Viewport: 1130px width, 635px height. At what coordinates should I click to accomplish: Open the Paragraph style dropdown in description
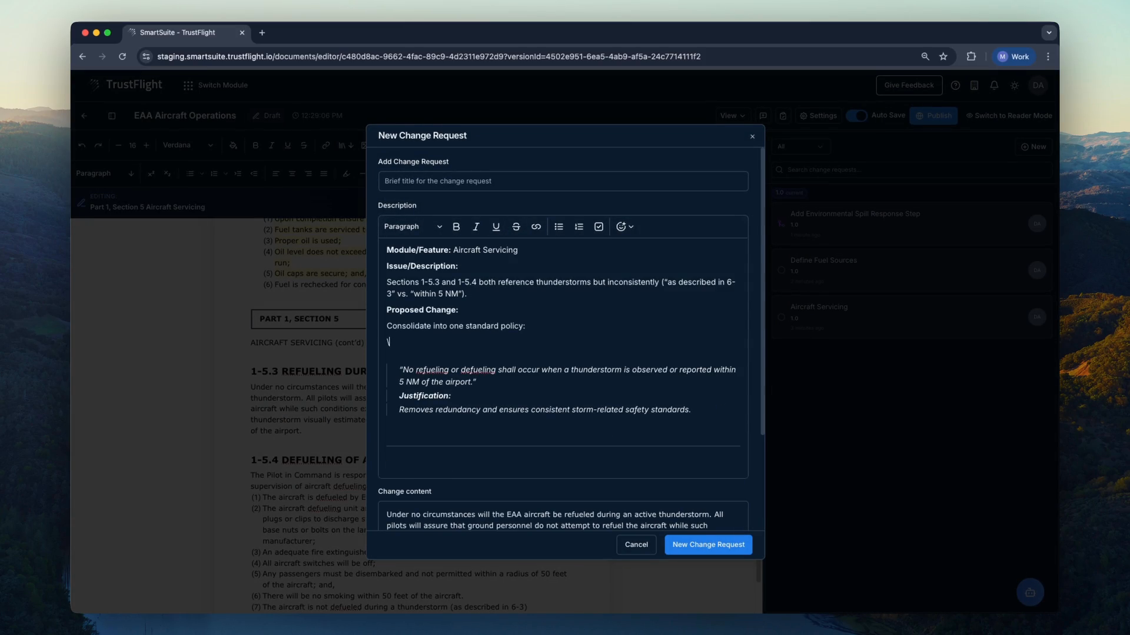coord(413,226)
